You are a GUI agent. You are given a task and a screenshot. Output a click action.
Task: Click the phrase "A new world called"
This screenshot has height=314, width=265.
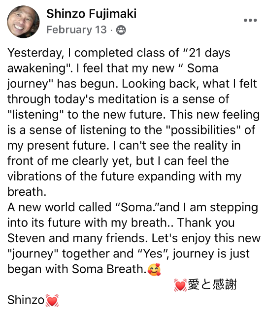59,208
